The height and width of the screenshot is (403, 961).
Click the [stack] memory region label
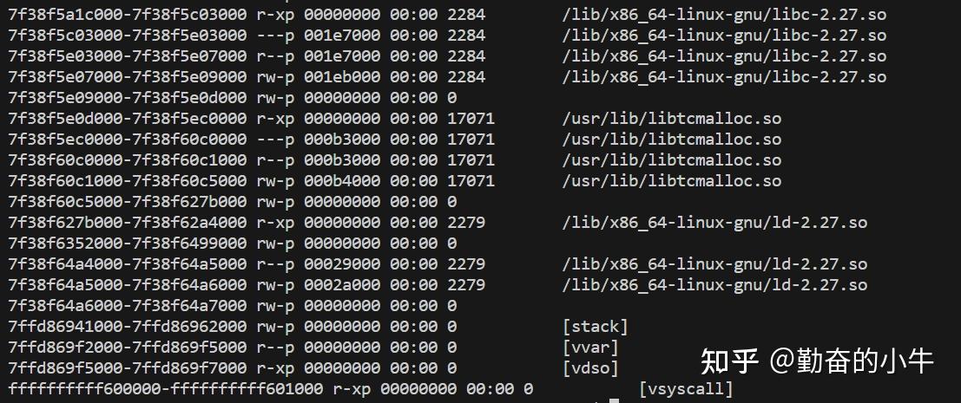595,327
